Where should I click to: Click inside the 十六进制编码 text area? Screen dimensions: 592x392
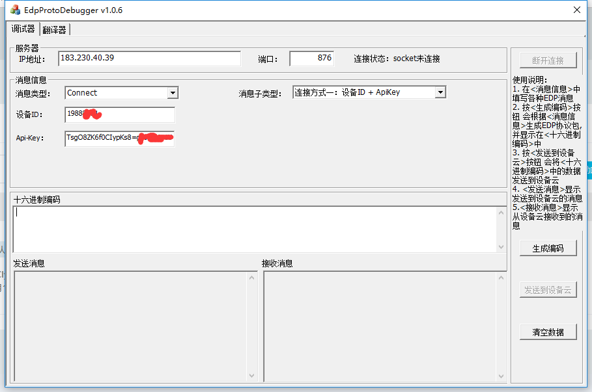254,229
